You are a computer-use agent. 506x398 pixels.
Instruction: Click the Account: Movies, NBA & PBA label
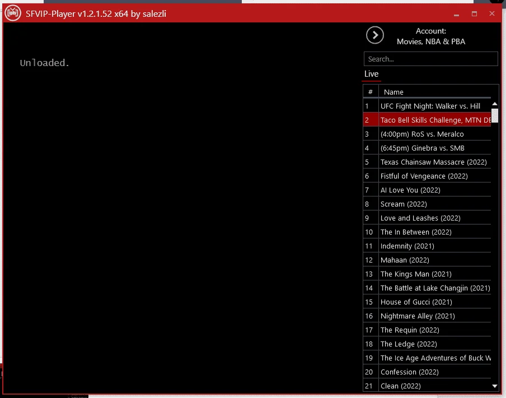coord(431,36)
